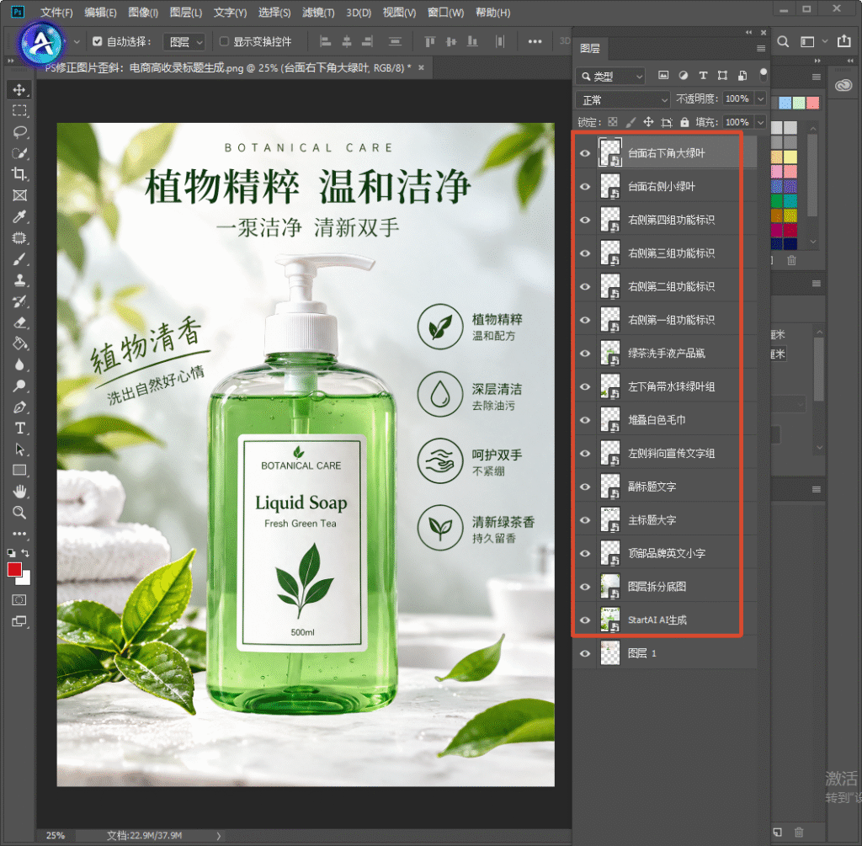
Task: Select the Rectangle shape tool
Action: pos(19,470)
